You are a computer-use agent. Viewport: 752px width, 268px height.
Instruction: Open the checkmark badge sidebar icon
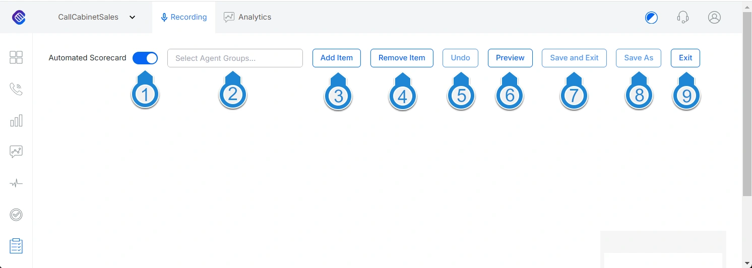click(16, 215)
